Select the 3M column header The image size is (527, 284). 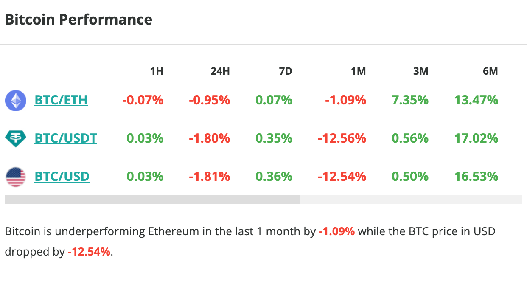click(420, 71)
